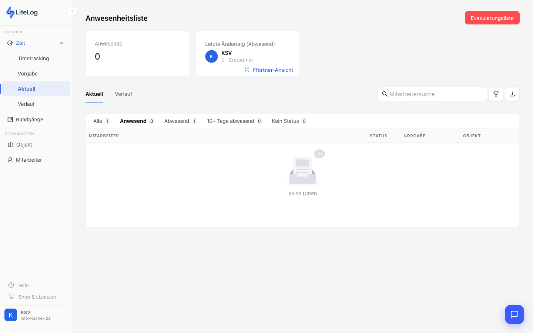533x333 pixels.
Task: Open Timetracking in the sidebar
Action: pyautogui.click(x=33, y=58)
